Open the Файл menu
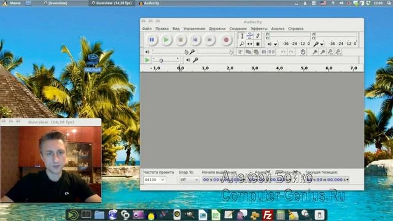 coord(147,29)
